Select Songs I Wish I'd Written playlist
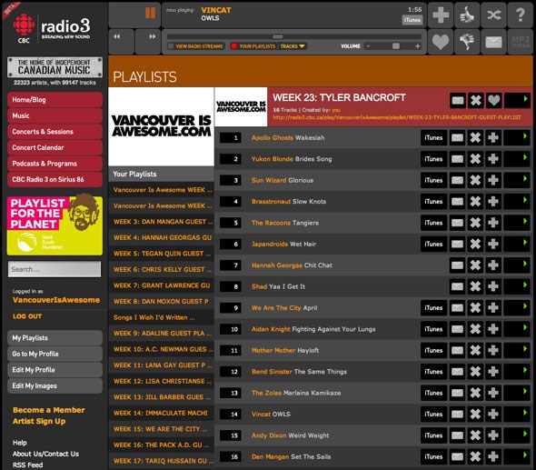Screen dimensions: 536x470 162,317
